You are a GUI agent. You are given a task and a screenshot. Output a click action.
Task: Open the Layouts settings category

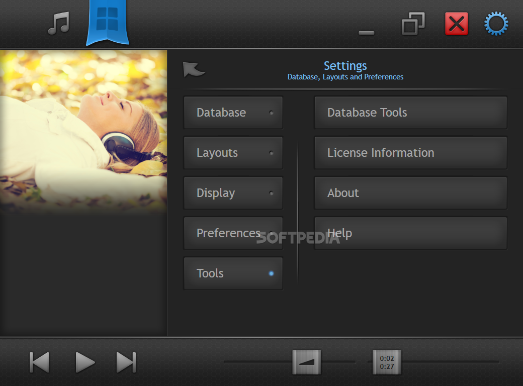[x=233, y=153]
